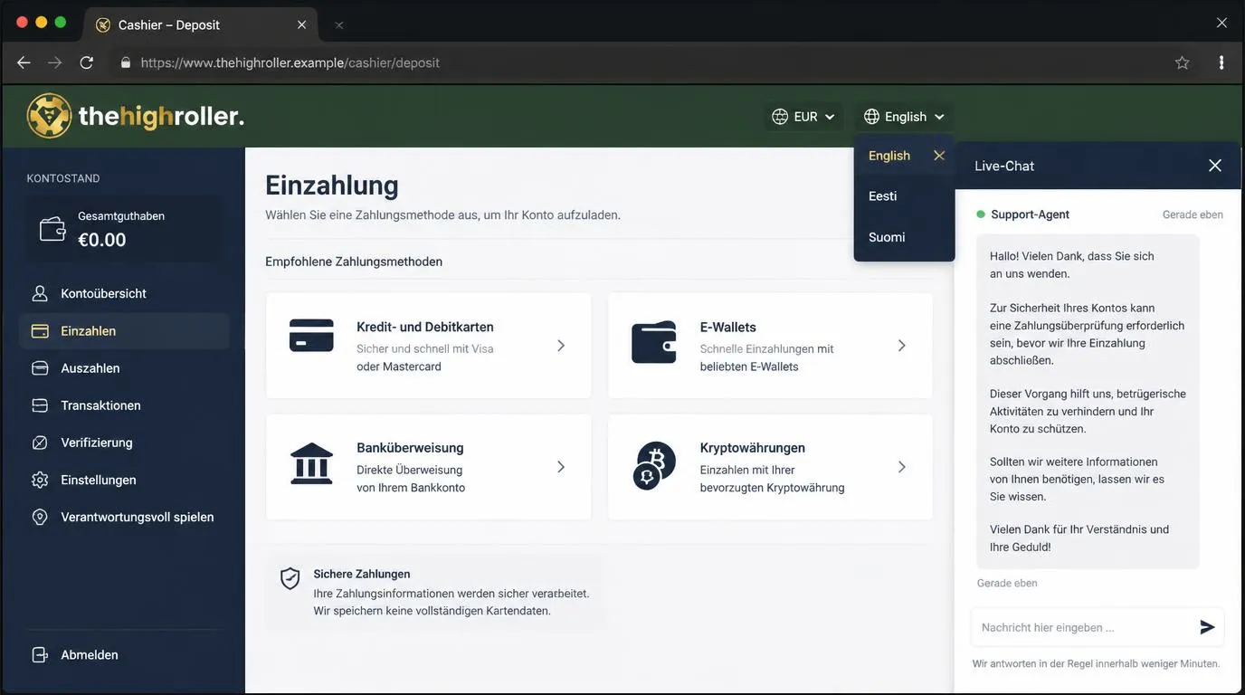The image size is (1245, 695).
Task: Click the X beside English in the language list
Action: [939, 156]
